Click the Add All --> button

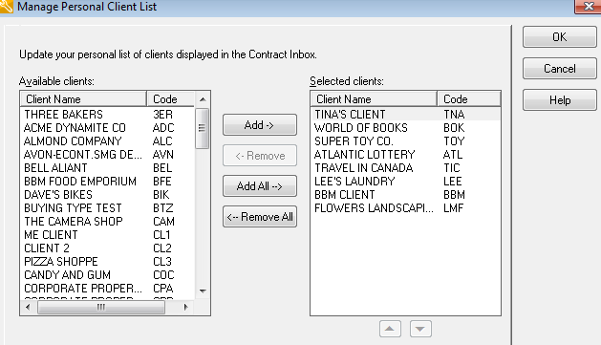click(260, 186)
